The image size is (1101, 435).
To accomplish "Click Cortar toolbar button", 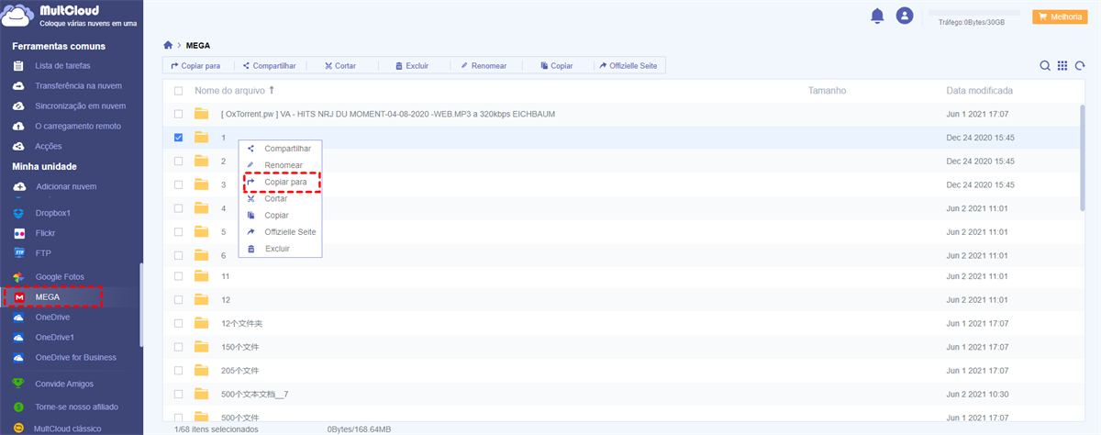I will pos(339,66).
